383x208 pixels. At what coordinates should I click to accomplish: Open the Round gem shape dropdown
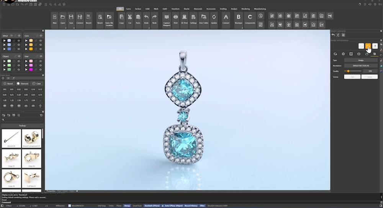point(8,84)
